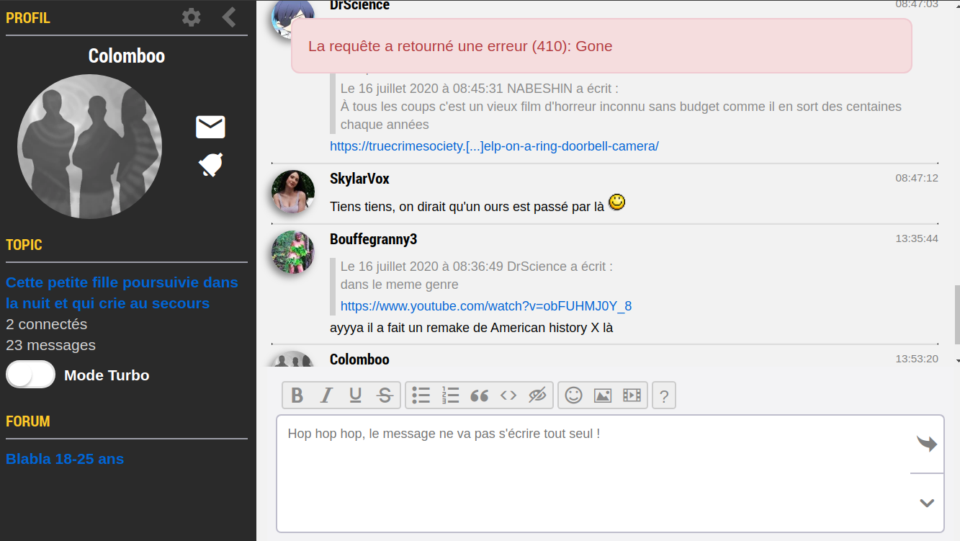
Task: Apply underline formatting
Action: pos(355,395)
